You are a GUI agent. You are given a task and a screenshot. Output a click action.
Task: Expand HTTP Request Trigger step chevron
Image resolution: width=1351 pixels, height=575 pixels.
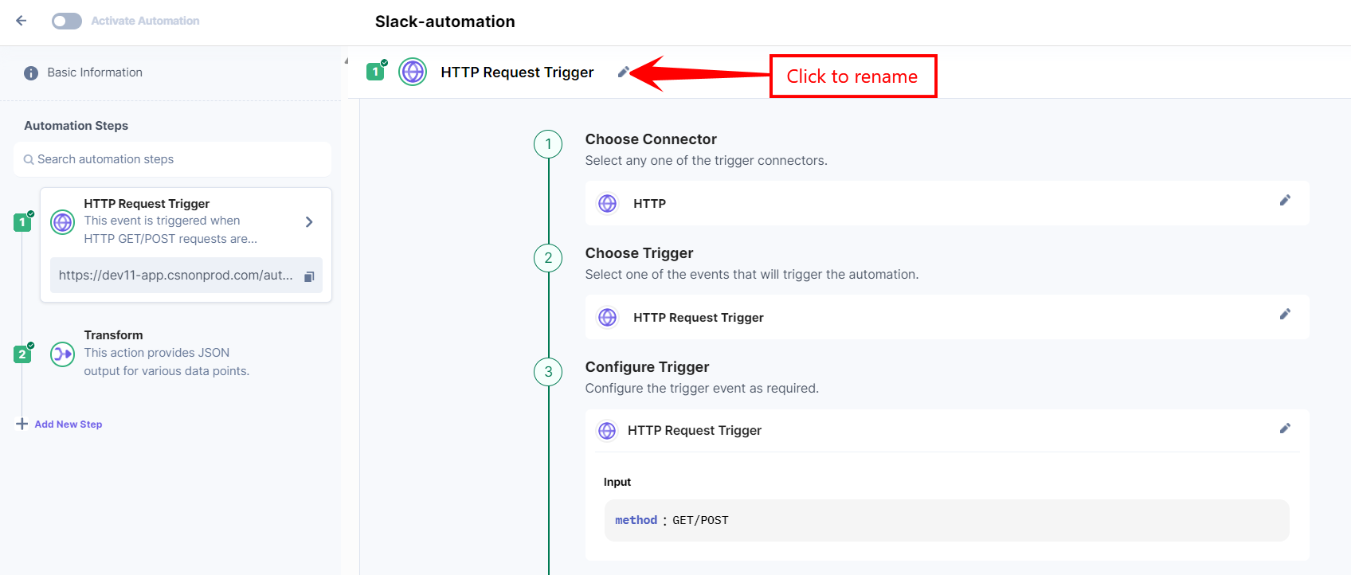coord(309,222)
